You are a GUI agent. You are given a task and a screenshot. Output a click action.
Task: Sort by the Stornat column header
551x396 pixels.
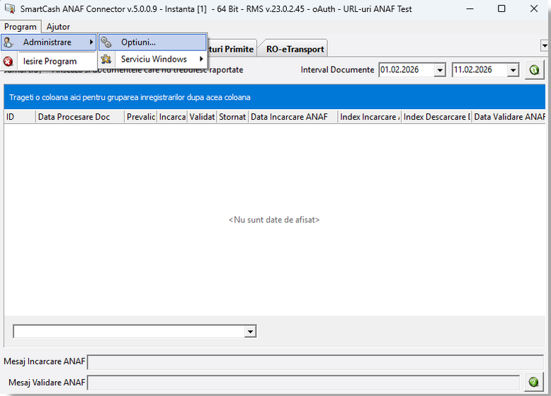[x=232, y=117]
